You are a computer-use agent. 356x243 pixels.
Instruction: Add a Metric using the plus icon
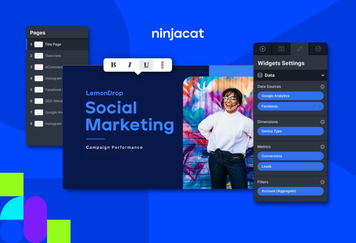tap(323, 146)
